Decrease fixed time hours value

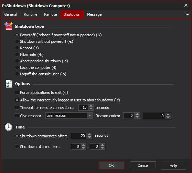[x=84, y=148]
